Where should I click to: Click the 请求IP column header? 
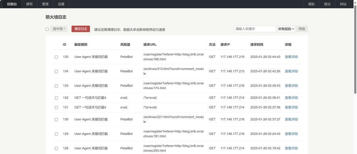[x=225, y=45]
